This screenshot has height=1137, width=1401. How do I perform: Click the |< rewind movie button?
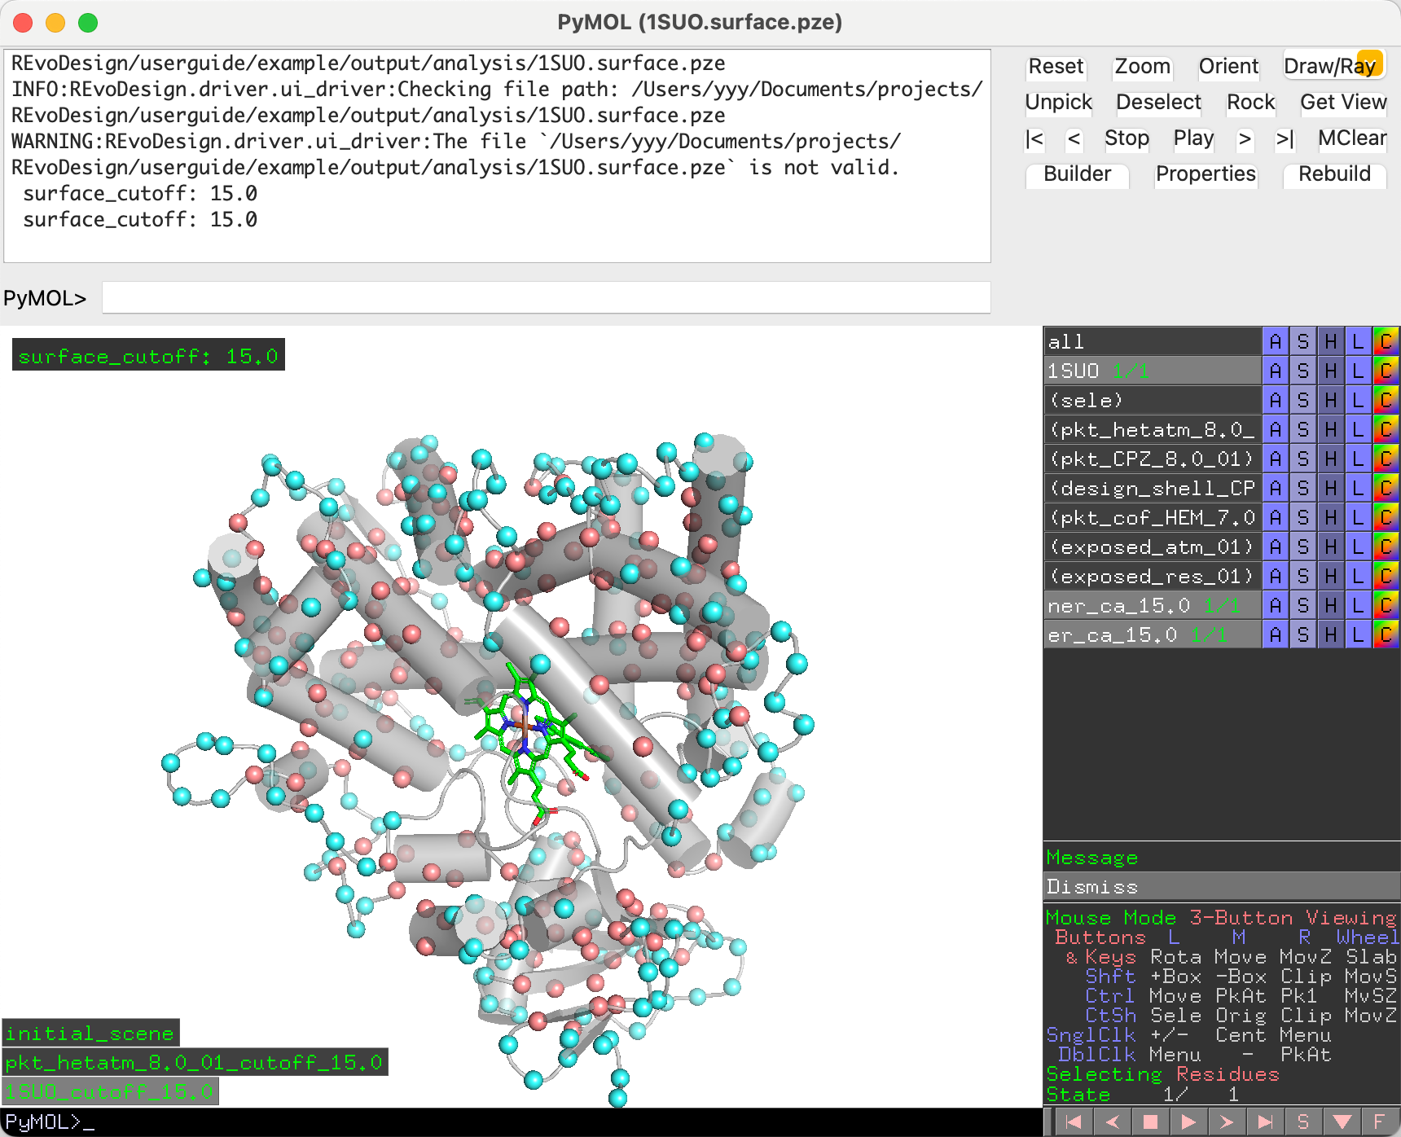tap(1034, 138)
